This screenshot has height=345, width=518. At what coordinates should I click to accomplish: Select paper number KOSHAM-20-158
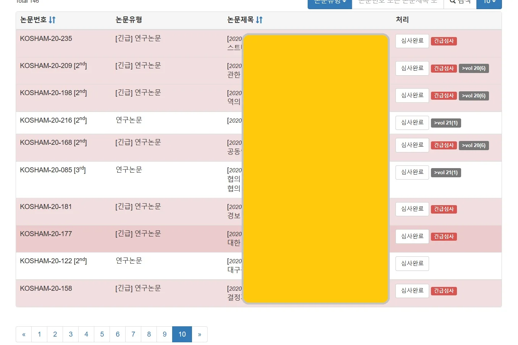46,288
